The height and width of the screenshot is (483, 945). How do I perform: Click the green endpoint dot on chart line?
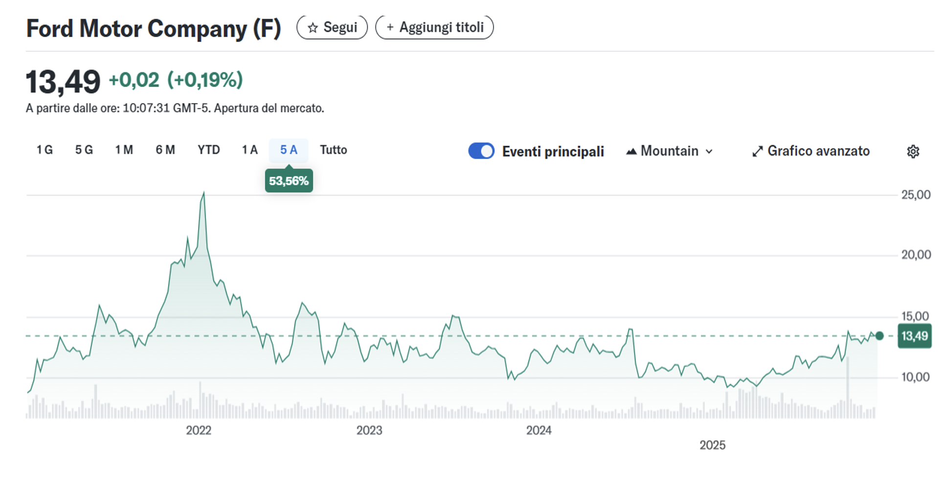pos(879,336)
